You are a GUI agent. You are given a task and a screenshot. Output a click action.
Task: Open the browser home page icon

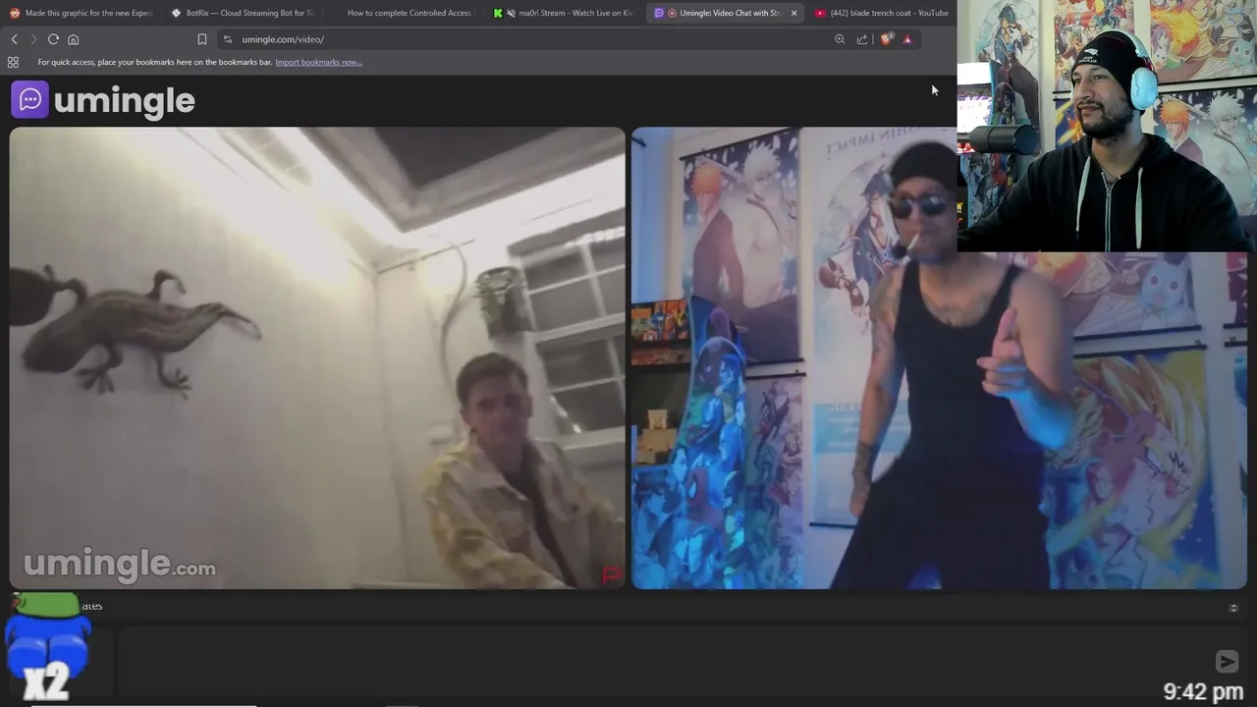click(x=73, y=39)
